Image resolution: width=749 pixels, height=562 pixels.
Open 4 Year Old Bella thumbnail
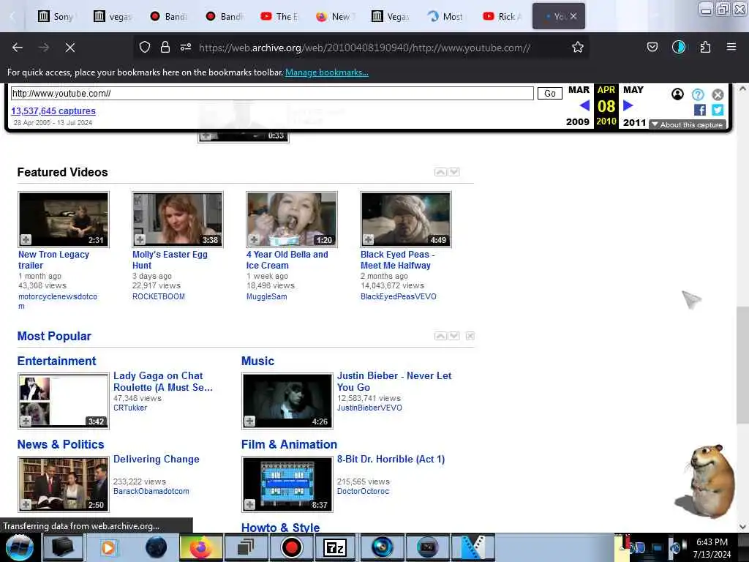[x=291, y=220]
